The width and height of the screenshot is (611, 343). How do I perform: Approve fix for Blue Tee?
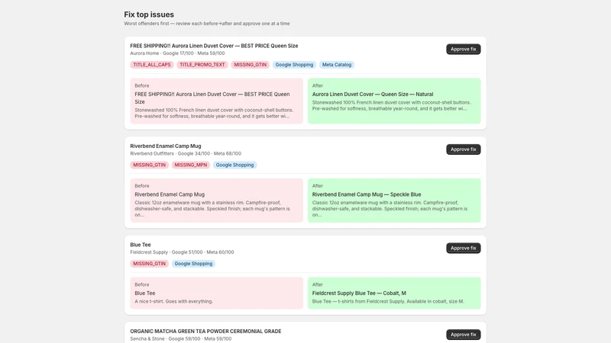pos(464,248)
